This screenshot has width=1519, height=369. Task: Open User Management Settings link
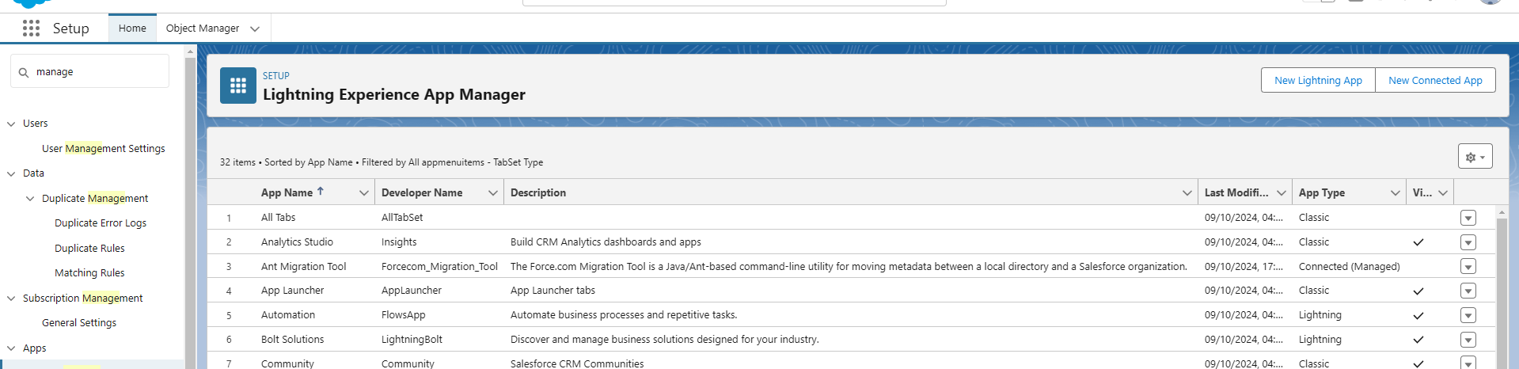pyautogui.click(x=103, y=149)
